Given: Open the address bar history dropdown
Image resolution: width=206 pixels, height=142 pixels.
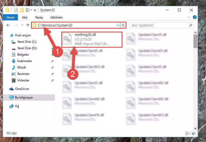Looking at the screenshot, I should pyautogui.click(x=118, y=25).
